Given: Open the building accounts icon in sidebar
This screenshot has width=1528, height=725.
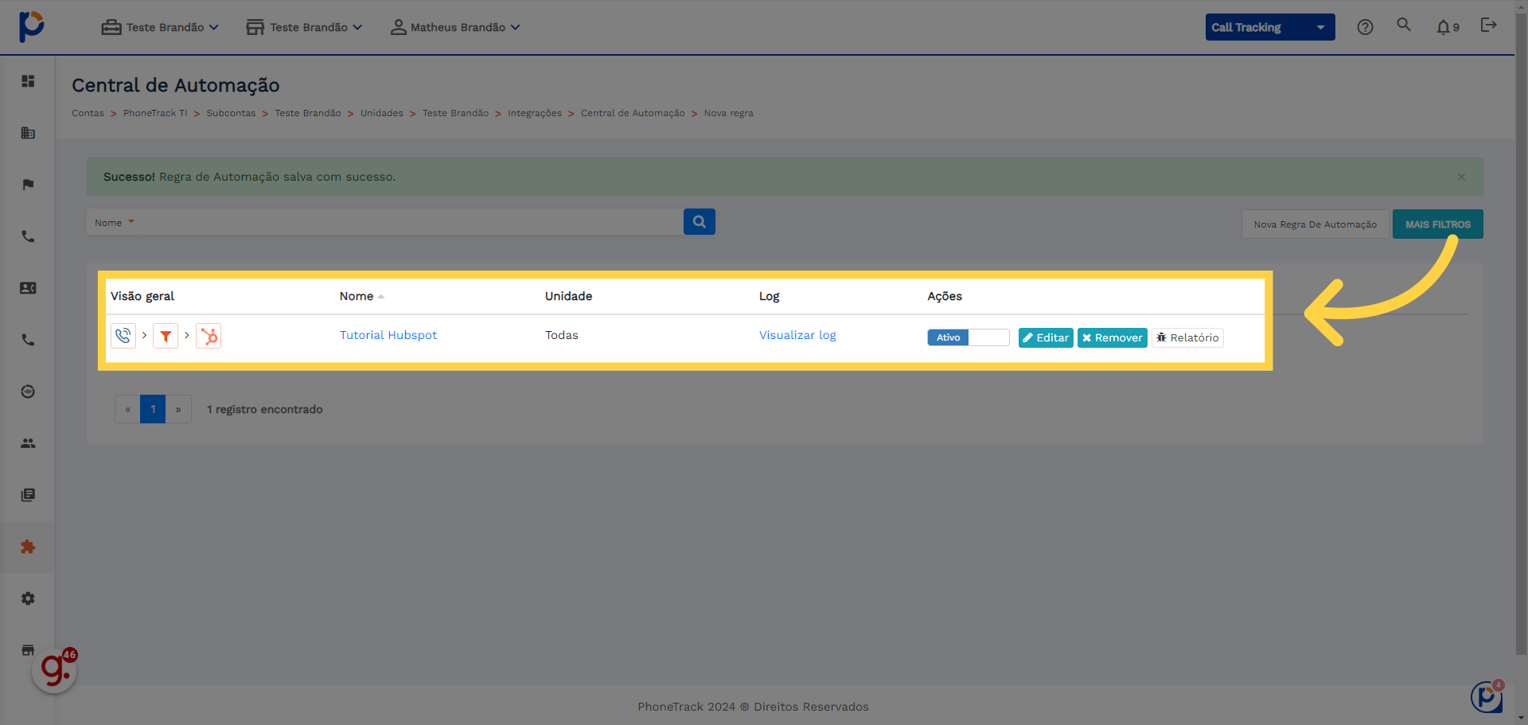Looking at the screenshot, I should [x=28, y=133].
